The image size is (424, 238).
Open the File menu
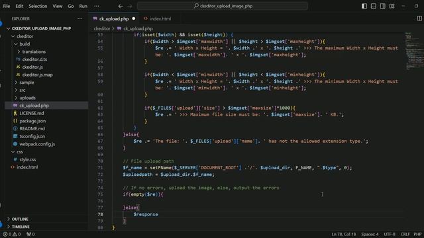point(7,6)
